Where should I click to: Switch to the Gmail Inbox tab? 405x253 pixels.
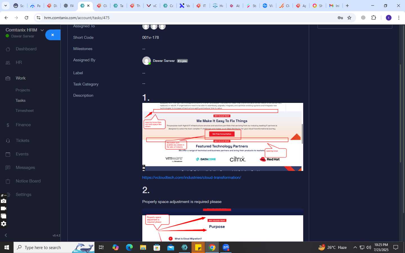[334, 6]
